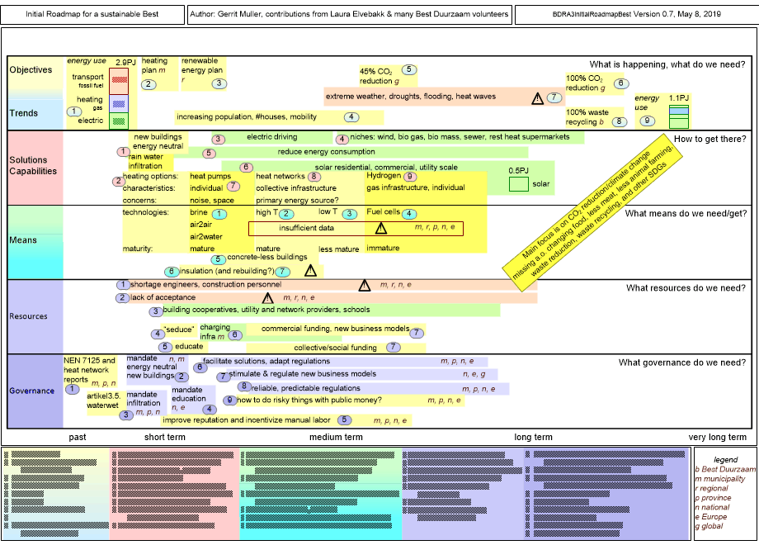The image size is (759, 545).
Task: Click the Objectives row label
Action: 31,69
